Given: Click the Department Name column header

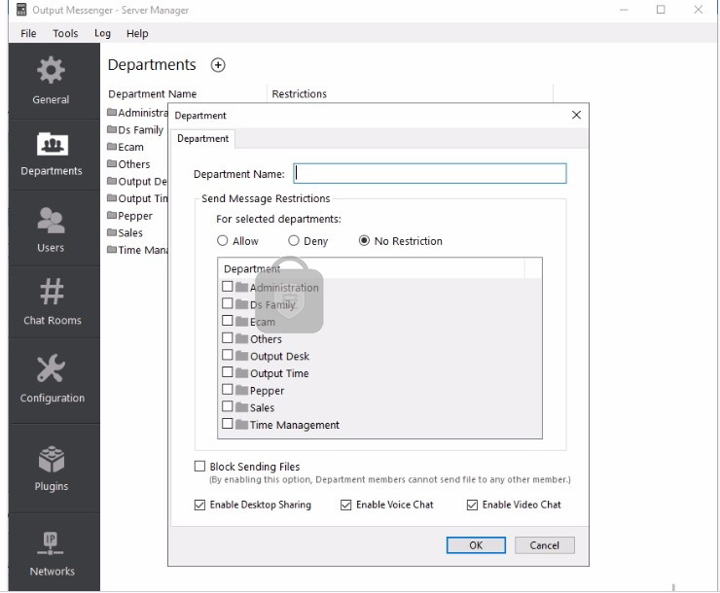Looking at the screenshot, I should pos(152,94).
